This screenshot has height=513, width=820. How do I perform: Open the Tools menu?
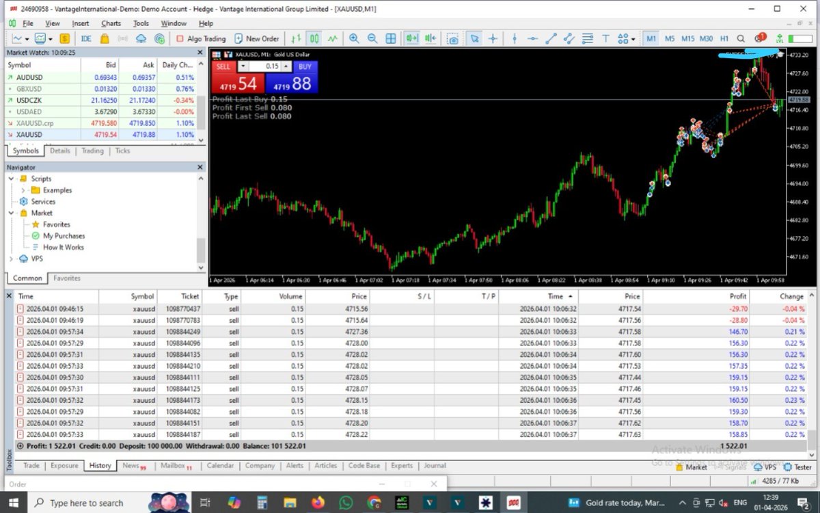[x=141, y=23]
